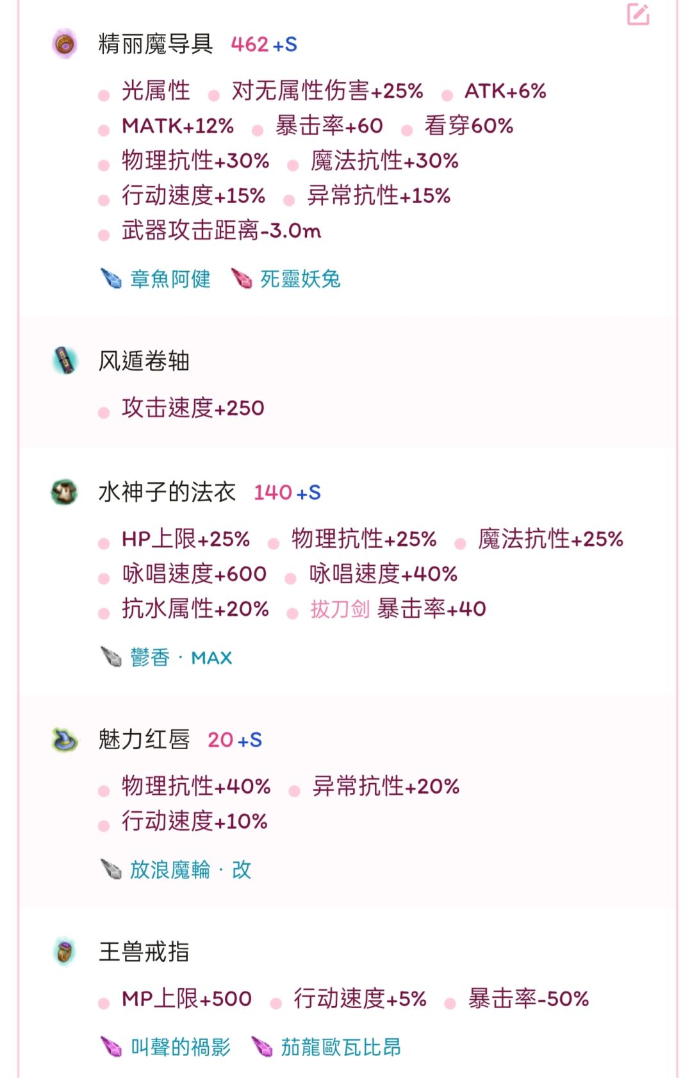Click the 王兽戒指 ring icon
Viewport: 692px width, 1078px height.
point(64,952)
